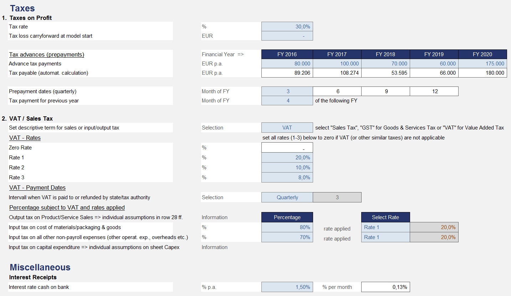The width and height of the screenshot is (511, 296).
Task: Open the VAT descriptive term selection
Action: tap(287, 128)
